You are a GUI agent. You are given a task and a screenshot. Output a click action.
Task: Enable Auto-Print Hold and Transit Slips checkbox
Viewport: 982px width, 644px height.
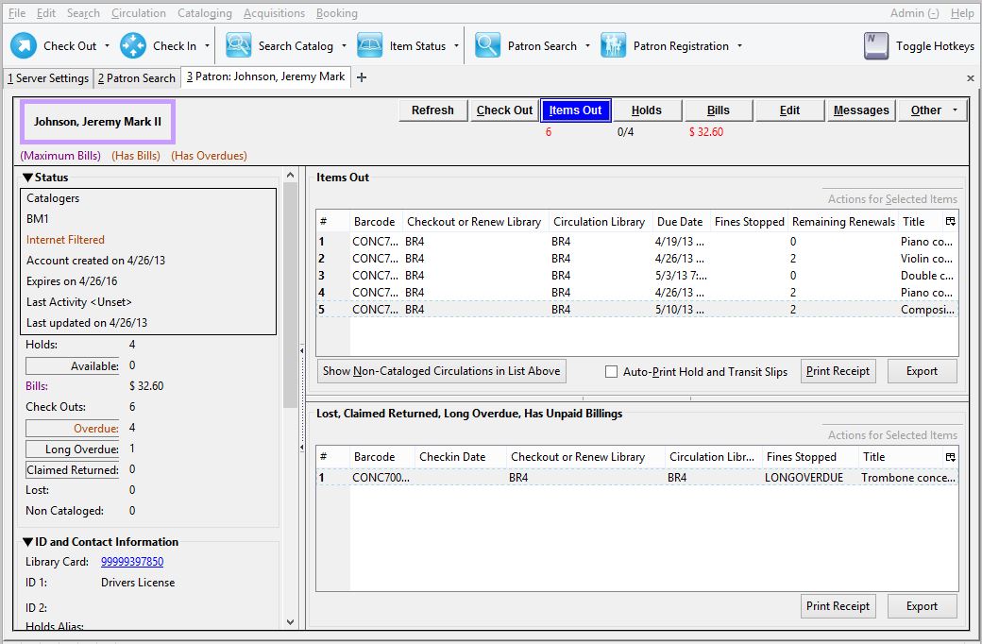[x=611, y=371]
